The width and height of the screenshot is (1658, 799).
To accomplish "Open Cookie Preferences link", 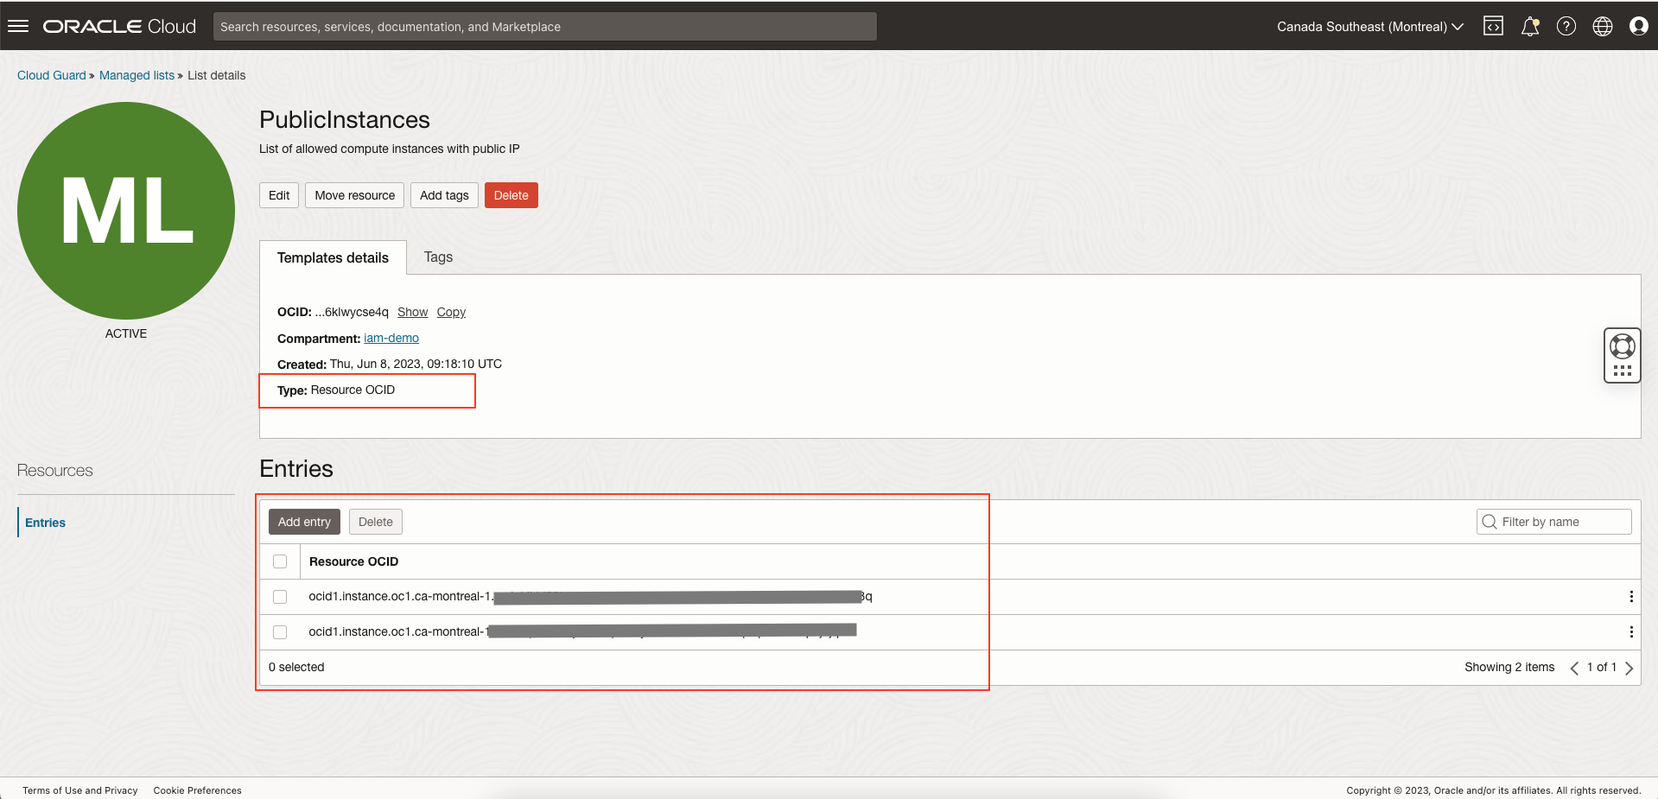I will point(198,790).
